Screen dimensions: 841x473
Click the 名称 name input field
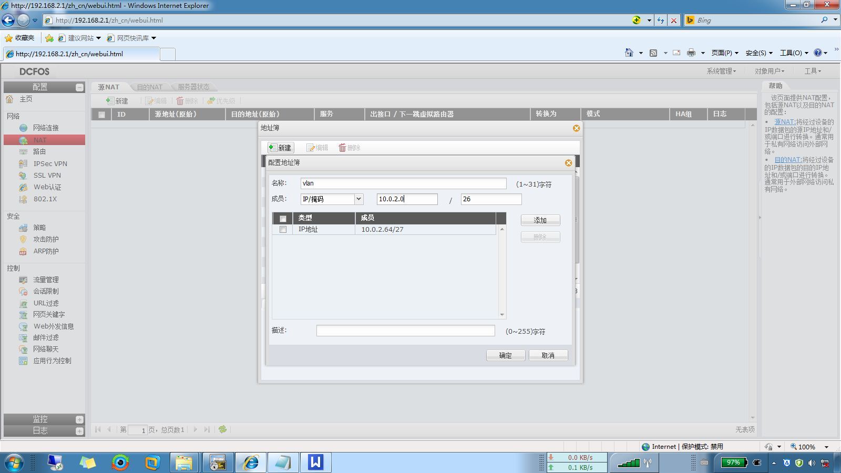pyautogui.click(x=403, y=183)
